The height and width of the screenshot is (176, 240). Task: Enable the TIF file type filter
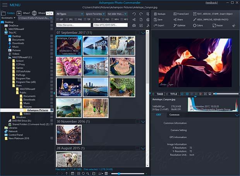point(85,19)
